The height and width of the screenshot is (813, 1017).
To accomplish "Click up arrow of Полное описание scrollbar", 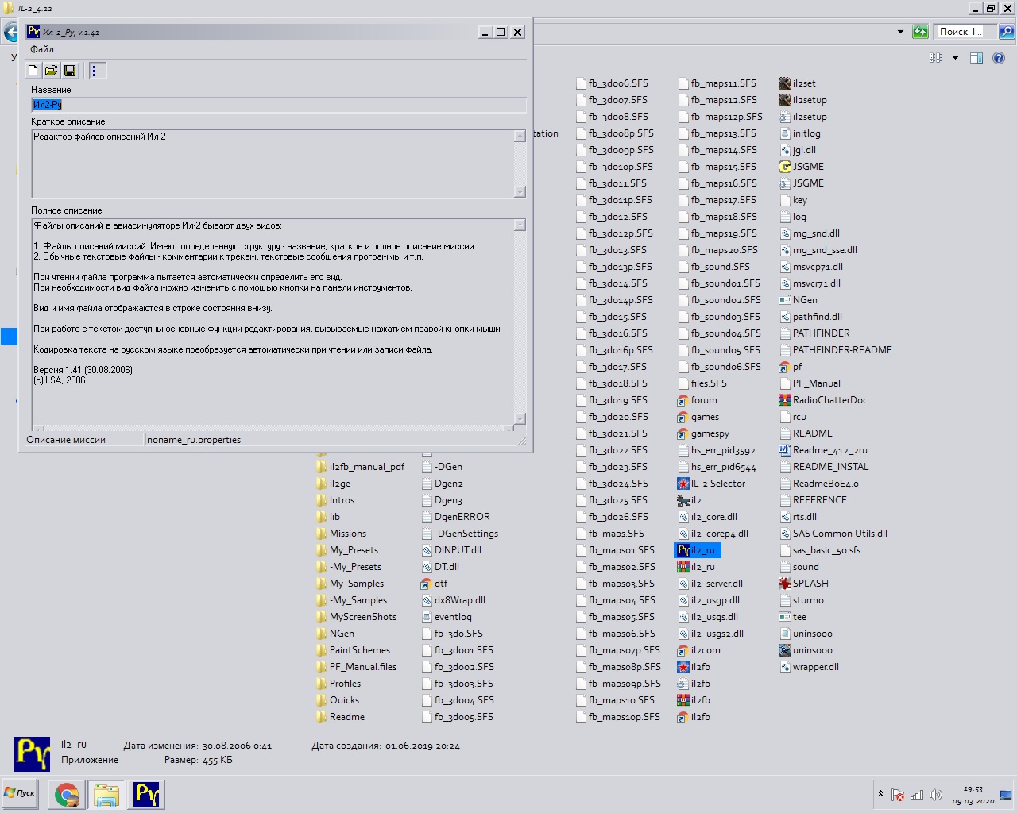I will coord(520,225).
